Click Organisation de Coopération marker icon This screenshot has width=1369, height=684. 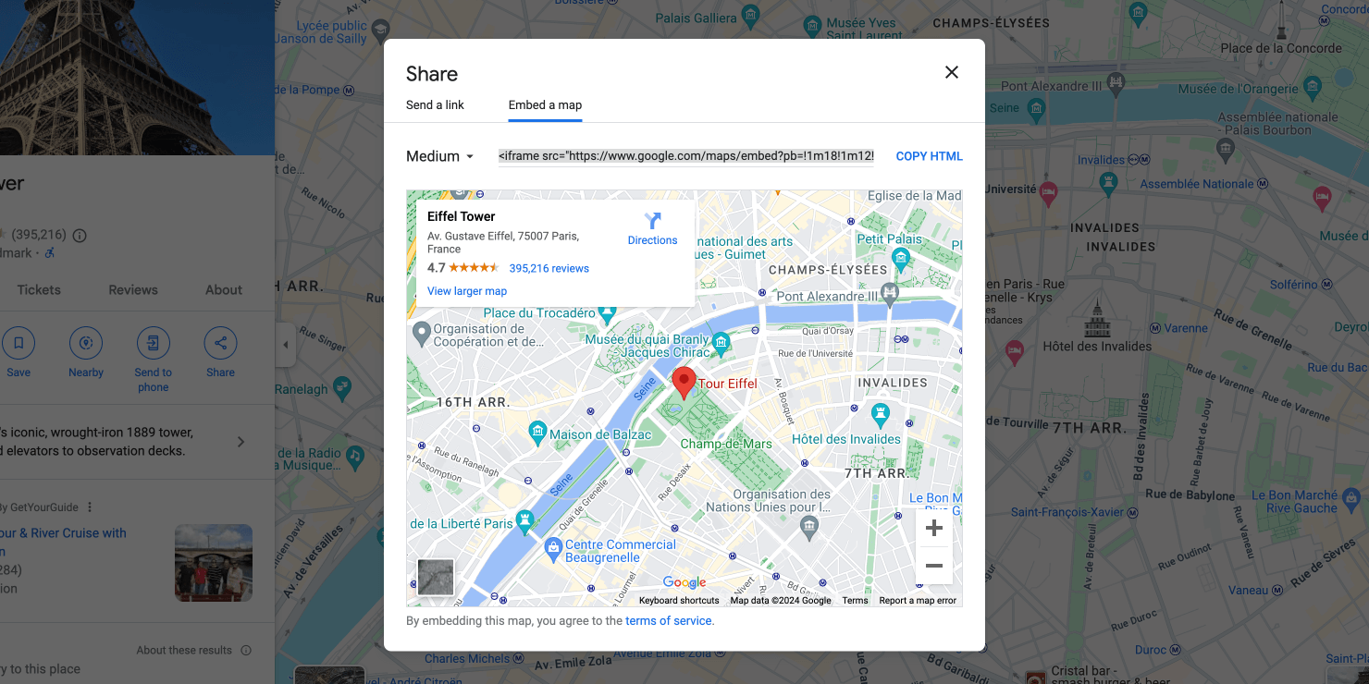(421, 331)
